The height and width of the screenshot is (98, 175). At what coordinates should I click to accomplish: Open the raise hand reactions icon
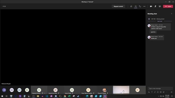tap(140, 6)
